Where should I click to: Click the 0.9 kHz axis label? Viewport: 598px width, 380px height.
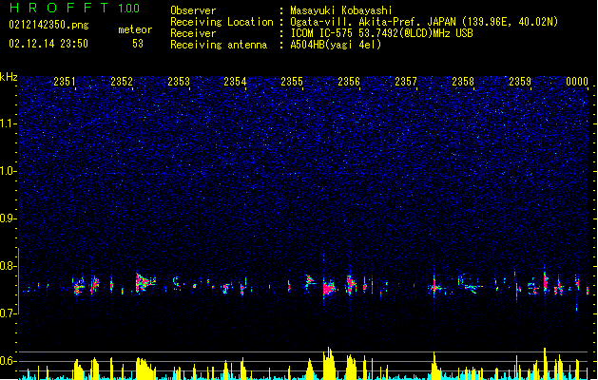tap(8, 218)
